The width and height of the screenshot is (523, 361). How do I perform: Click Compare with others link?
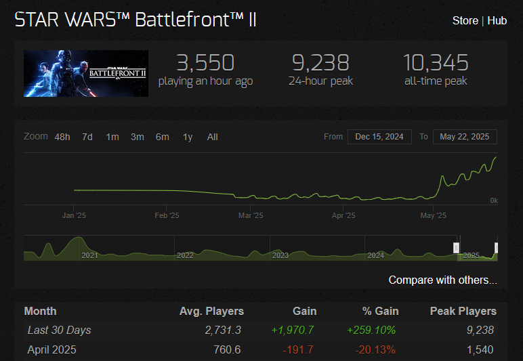(x=442, y=280)
